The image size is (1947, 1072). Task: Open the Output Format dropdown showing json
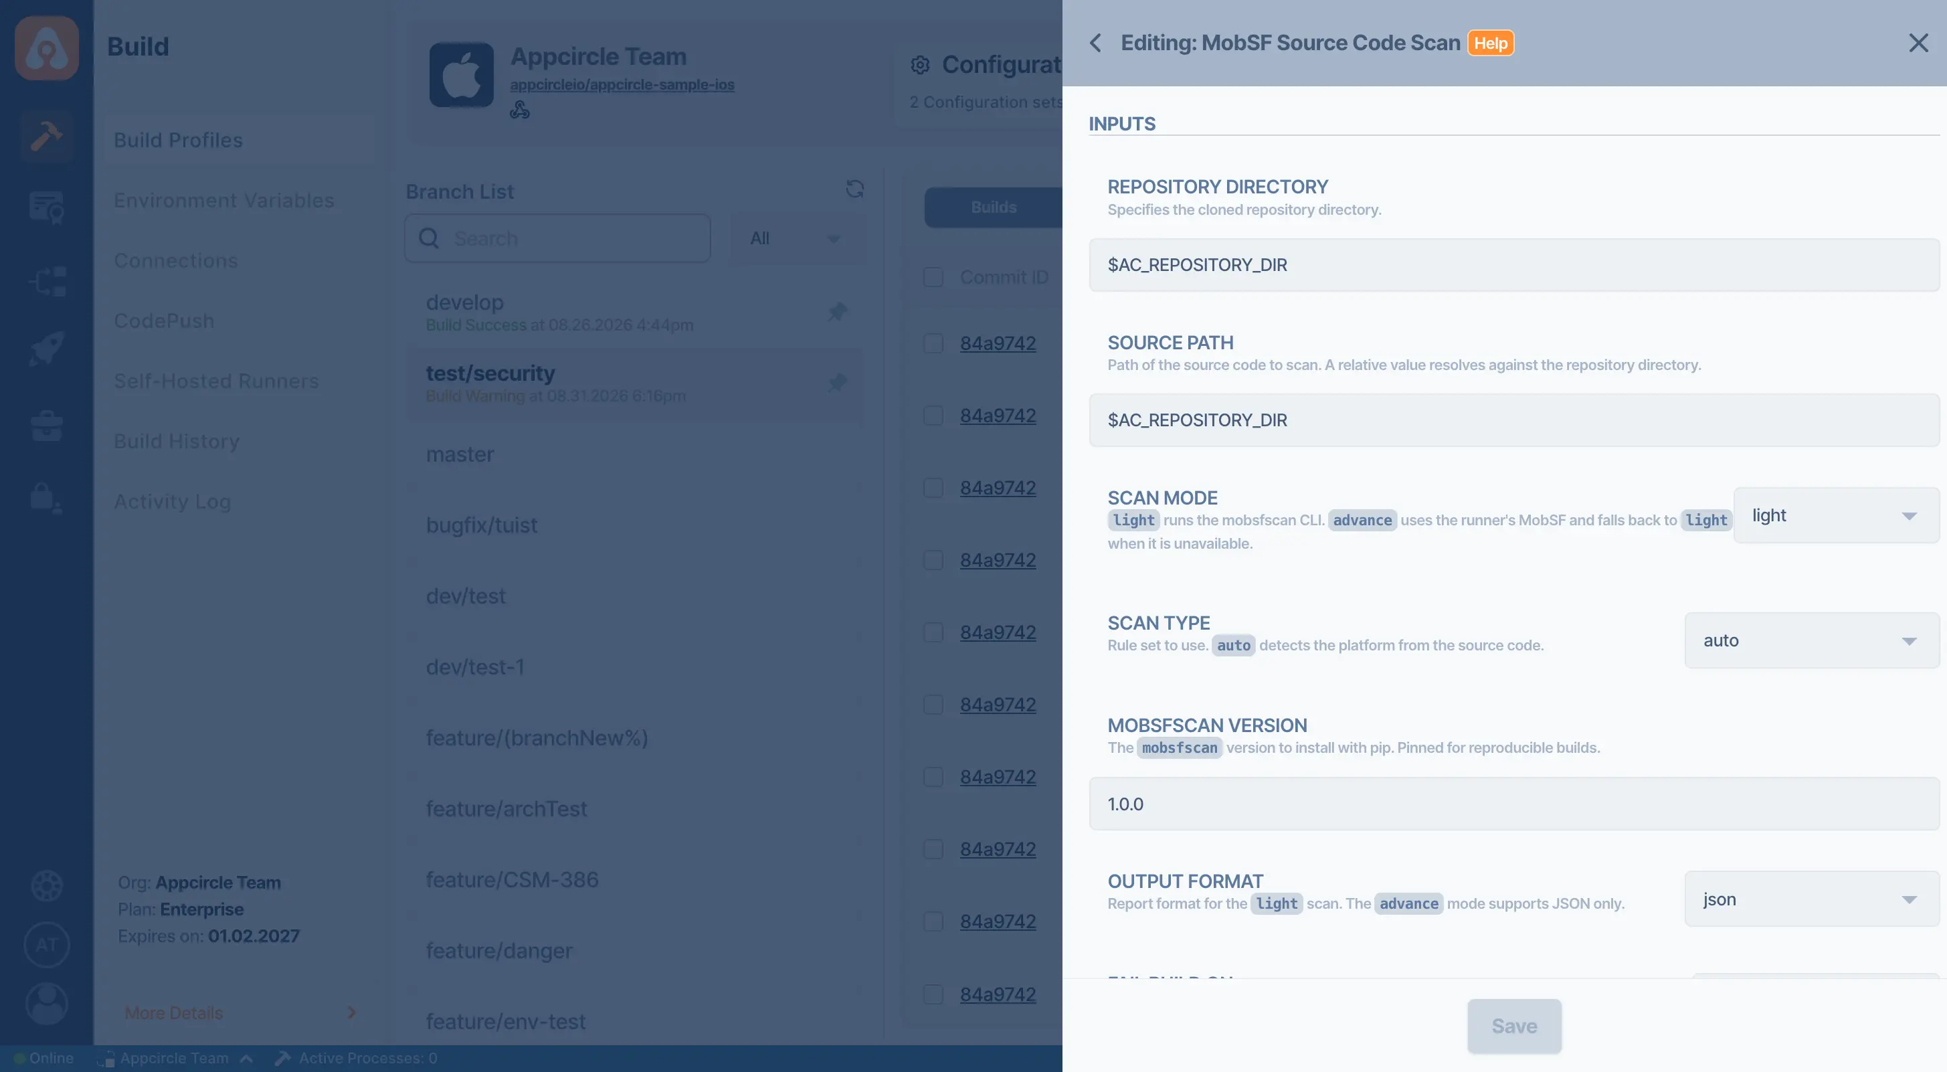(1812, 899)
